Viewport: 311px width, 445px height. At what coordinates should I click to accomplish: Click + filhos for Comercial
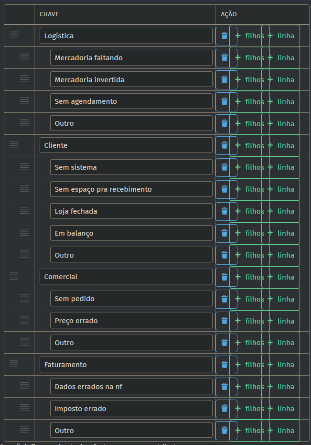(249, 277)
